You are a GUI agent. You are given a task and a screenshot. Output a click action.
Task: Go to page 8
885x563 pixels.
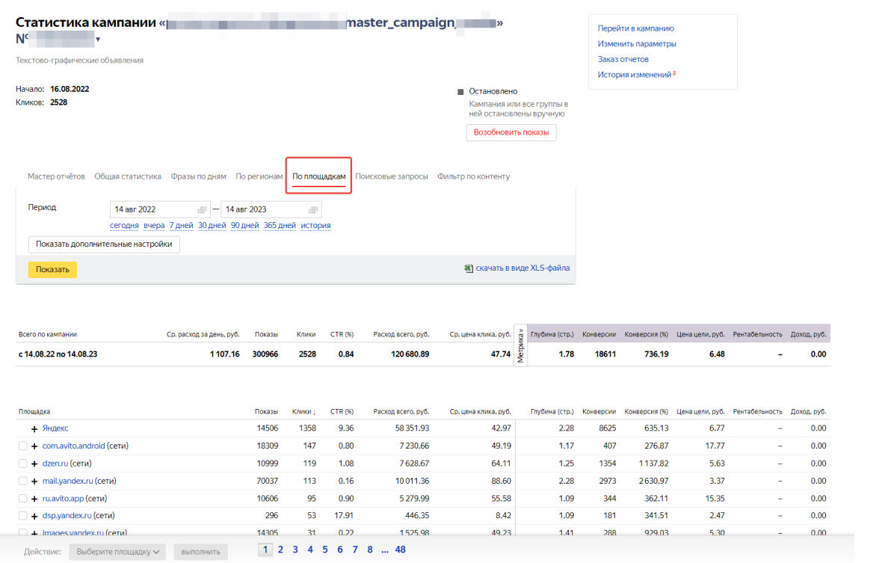(x=370, y=550)
